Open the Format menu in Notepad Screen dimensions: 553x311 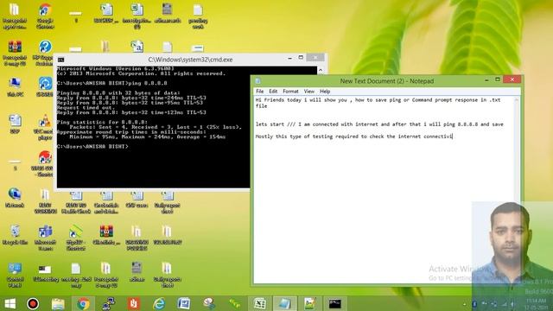290,92
